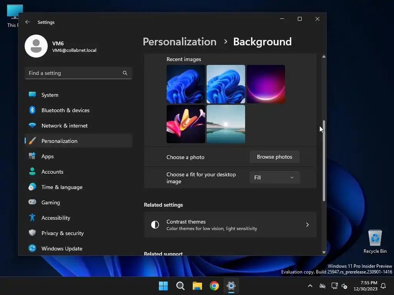
Task: Click the Apps icon in sidebar
Action: pyautogui.click(x=32, y=156)
